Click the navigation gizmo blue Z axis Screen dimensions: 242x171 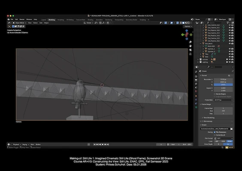coord(187,31)
